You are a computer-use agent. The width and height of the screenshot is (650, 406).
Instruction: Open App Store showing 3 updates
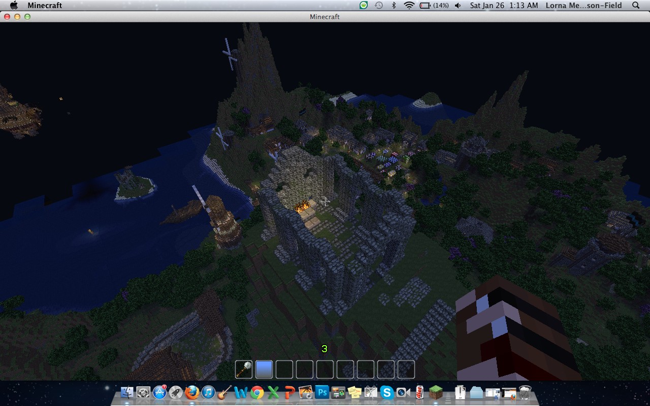159,392
